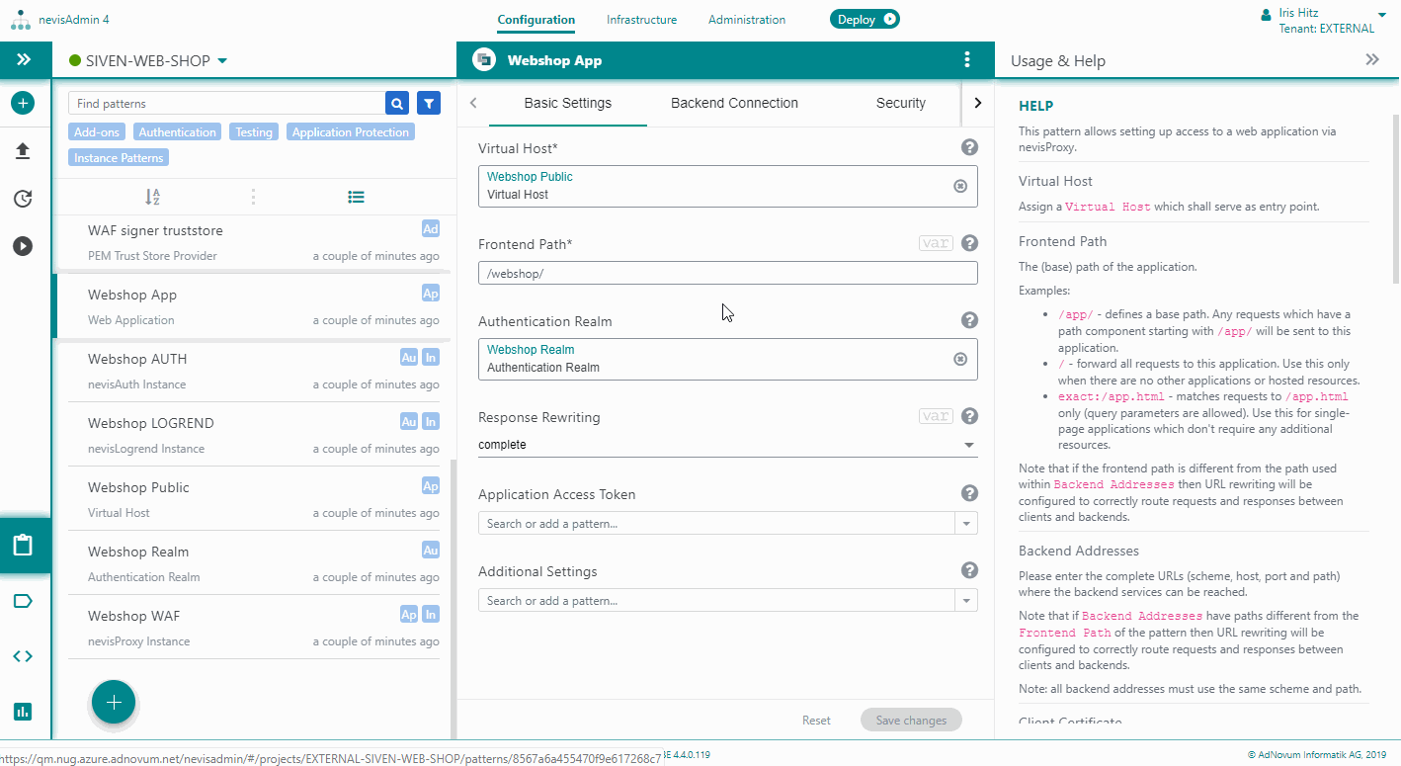This screenshot has height=766, width=1401.
Task: Open the pattern filter funnel button
Action: [428, 103]
